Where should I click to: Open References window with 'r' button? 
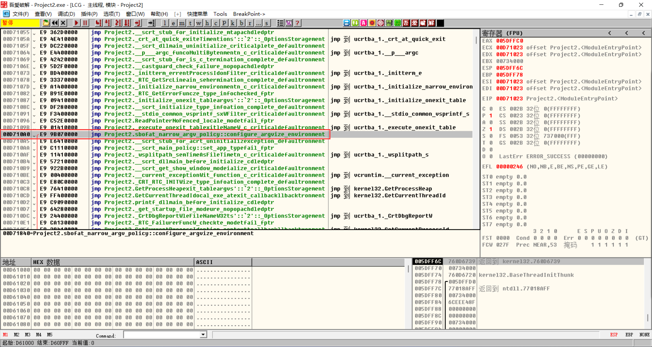click(x=250, y=23)
